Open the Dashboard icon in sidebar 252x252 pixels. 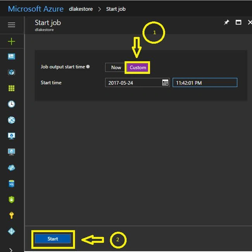11,56
